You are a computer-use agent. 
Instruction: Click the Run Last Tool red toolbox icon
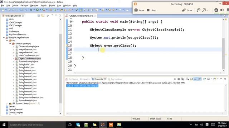tap(44, 10)
